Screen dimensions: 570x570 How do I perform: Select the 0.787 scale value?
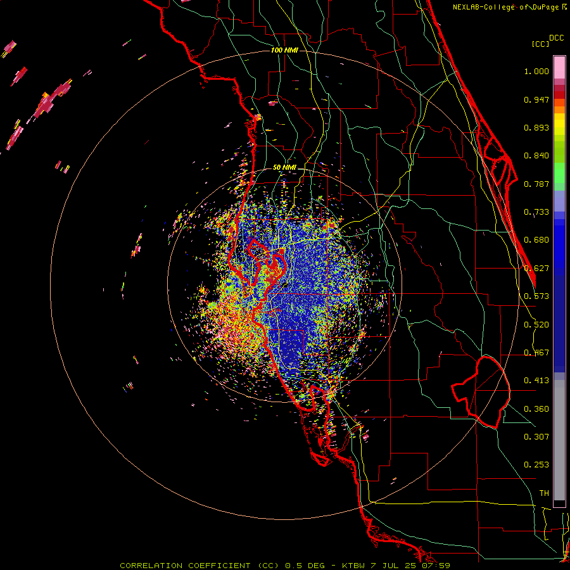(x=536, y=184)
